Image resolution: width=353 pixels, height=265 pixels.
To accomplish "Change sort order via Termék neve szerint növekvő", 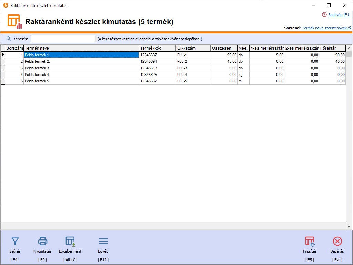I will (326, 28).
